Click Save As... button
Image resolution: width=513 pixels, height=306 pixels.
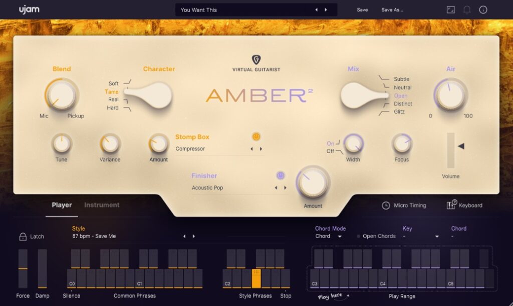coord(392,10)
